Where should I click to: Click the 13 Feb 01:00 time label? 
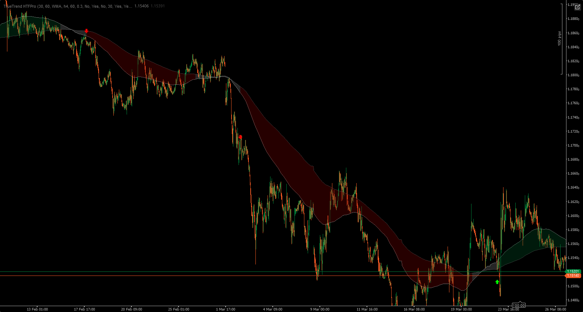(x=37, y=309)
